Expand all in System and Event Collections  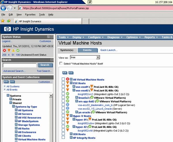pos(6,82)
